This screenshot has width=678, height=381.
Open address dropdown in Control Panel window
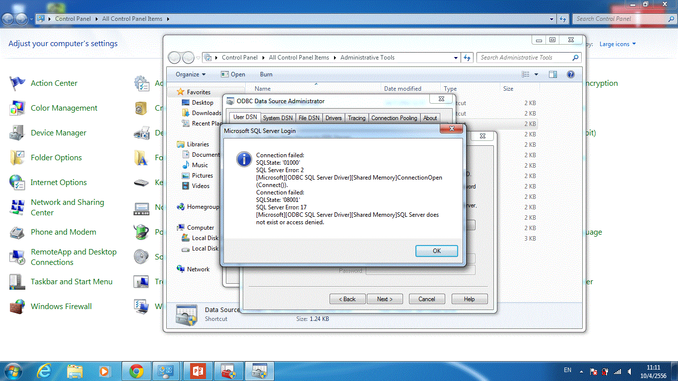pos(552,19)
